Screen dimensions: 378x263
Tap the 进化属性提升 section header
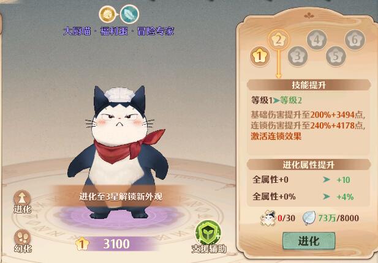(309, 165)
